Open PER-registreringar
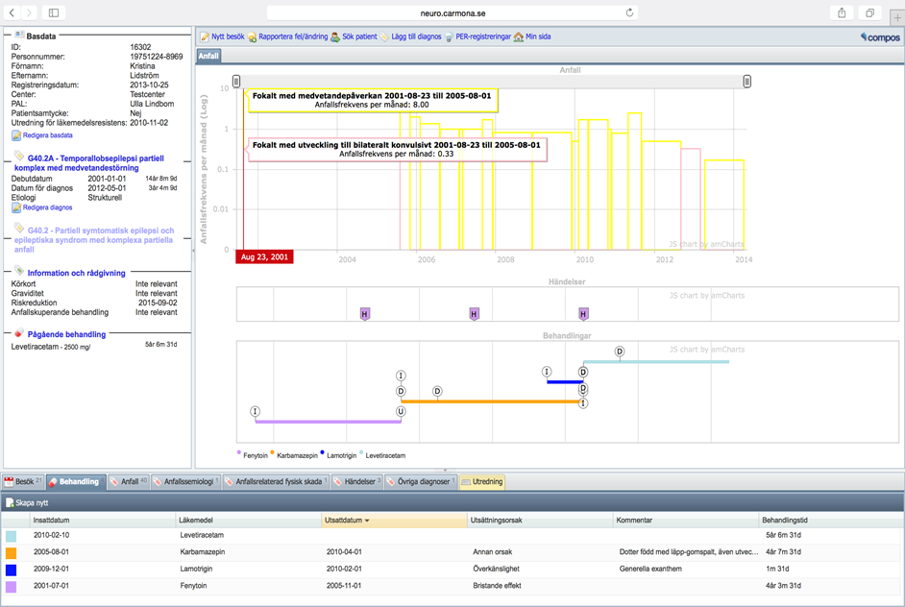 [477, 36]
